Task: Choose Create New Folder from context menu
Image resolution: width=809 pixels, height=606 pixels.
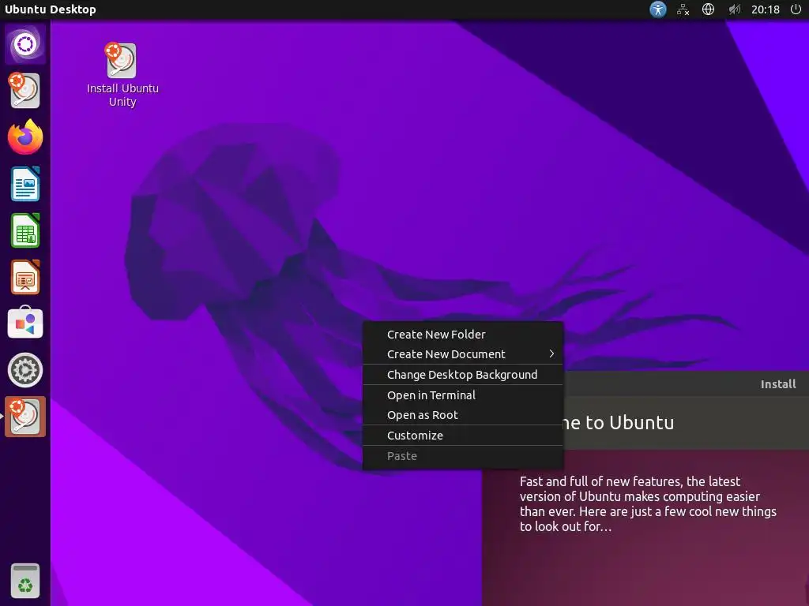Action: (463, 335)
